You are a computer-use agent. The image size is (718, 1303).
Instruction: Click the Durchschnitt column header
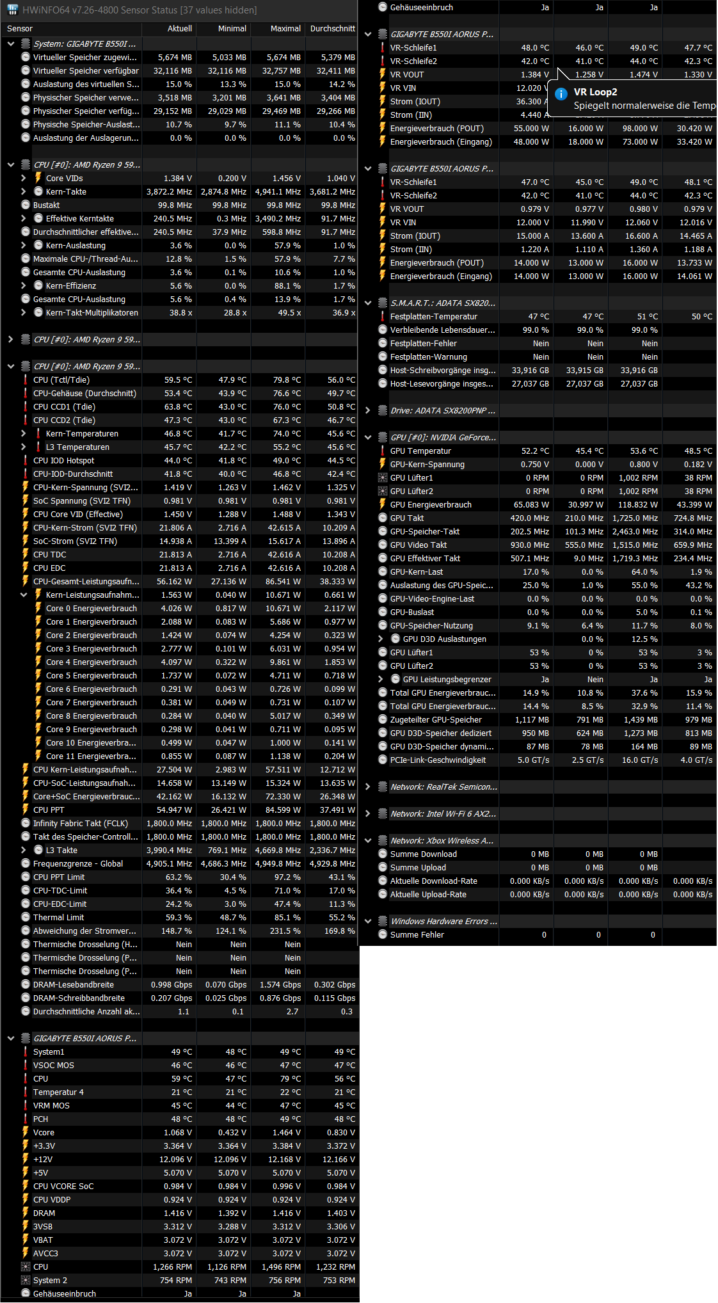[332, 29]
